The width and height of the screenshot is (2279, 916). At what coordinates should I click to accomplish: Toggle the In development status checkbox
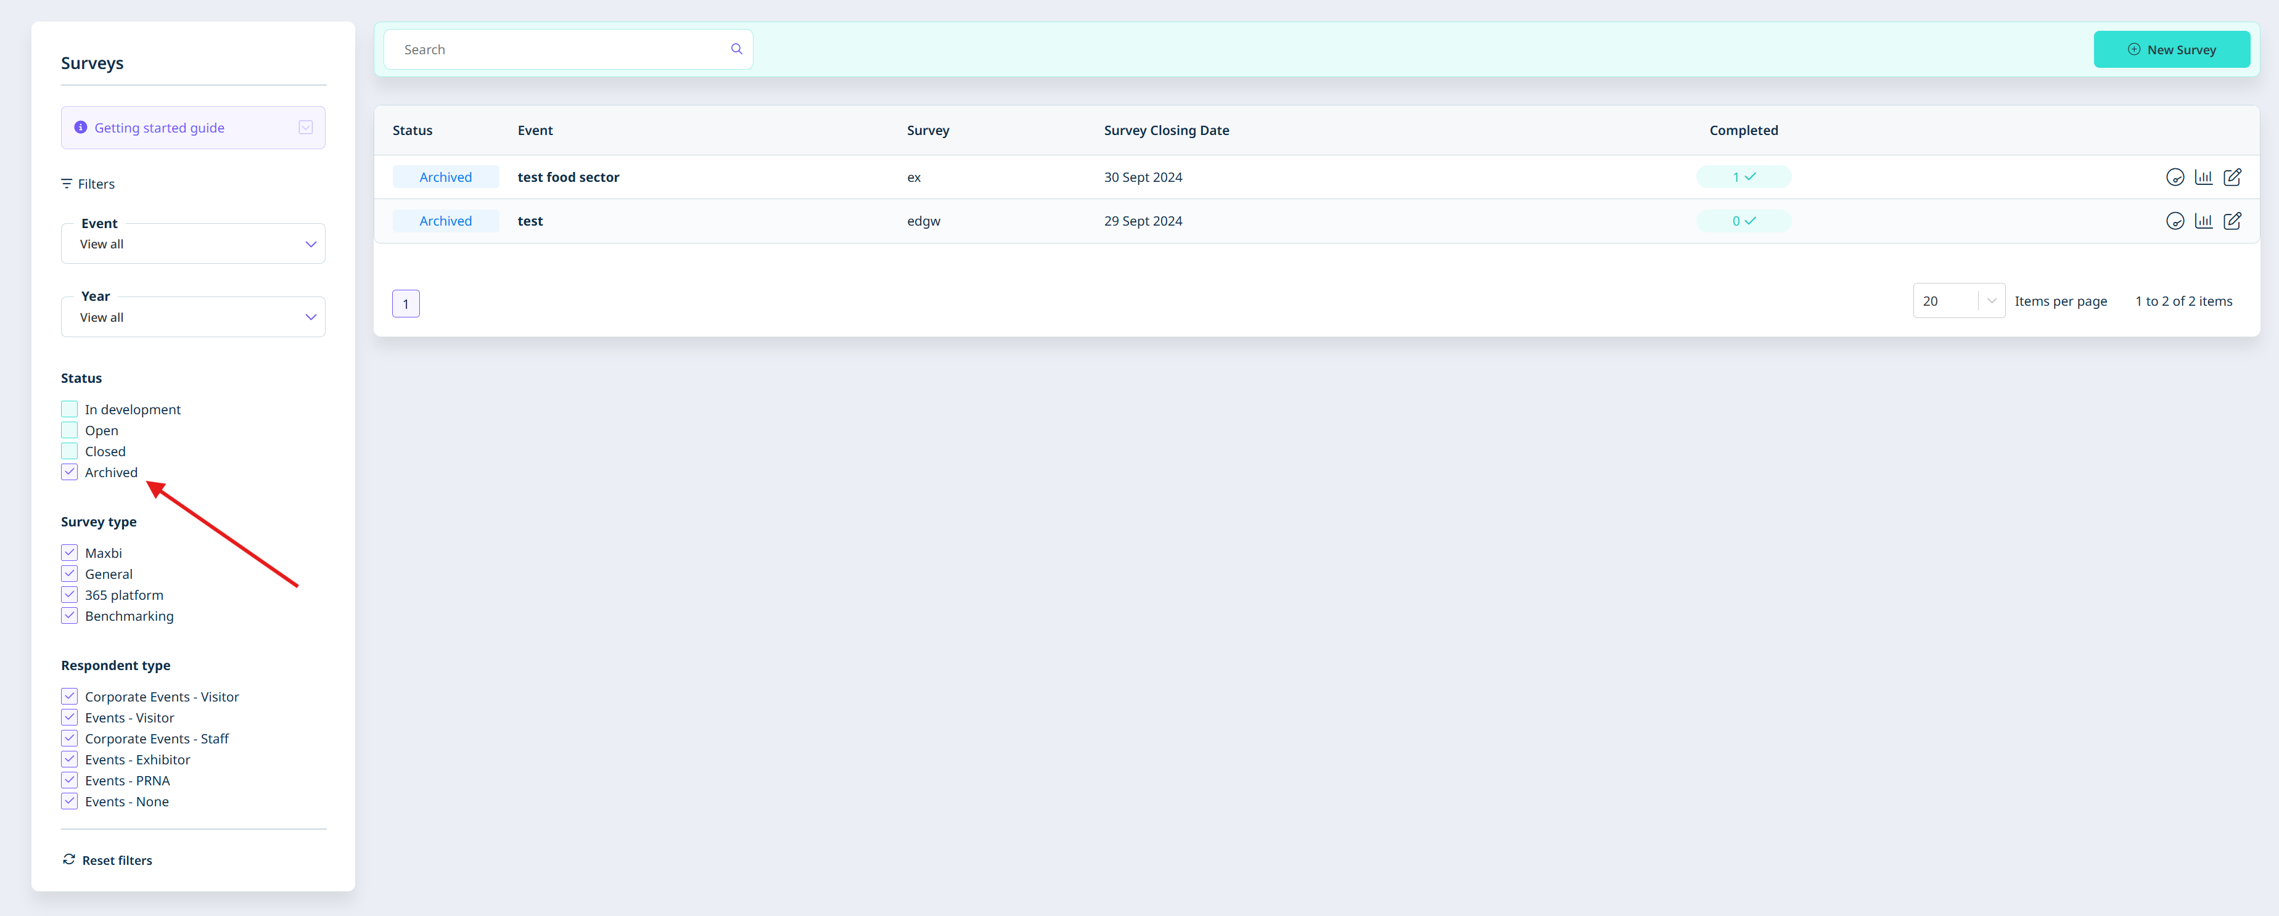tap(69, 409)
